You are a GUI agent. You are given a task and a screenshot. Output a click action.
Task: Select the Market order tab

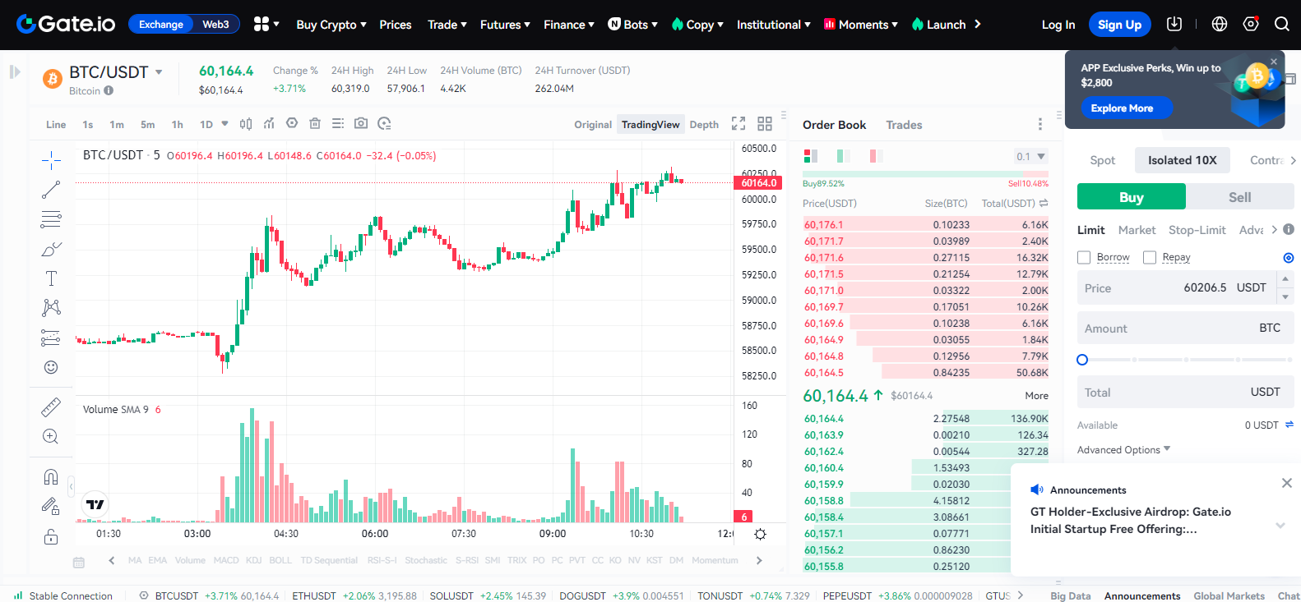point(1137,230)
